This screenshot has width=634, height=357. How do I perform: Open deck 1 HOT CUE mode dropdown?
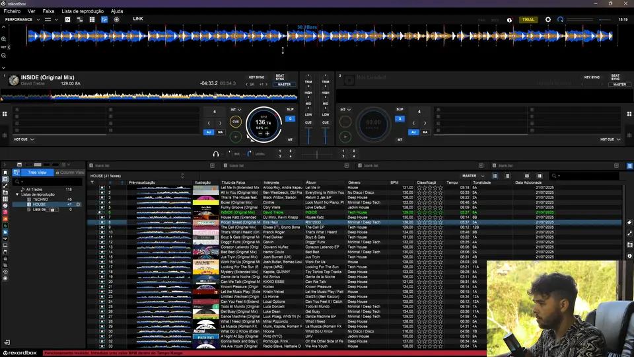[24, 139]
